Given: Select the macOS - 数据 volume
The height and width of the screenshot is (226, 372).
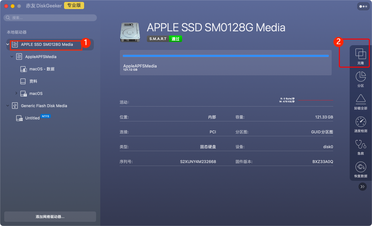Looking at the screenshot, I should [42, 69].
